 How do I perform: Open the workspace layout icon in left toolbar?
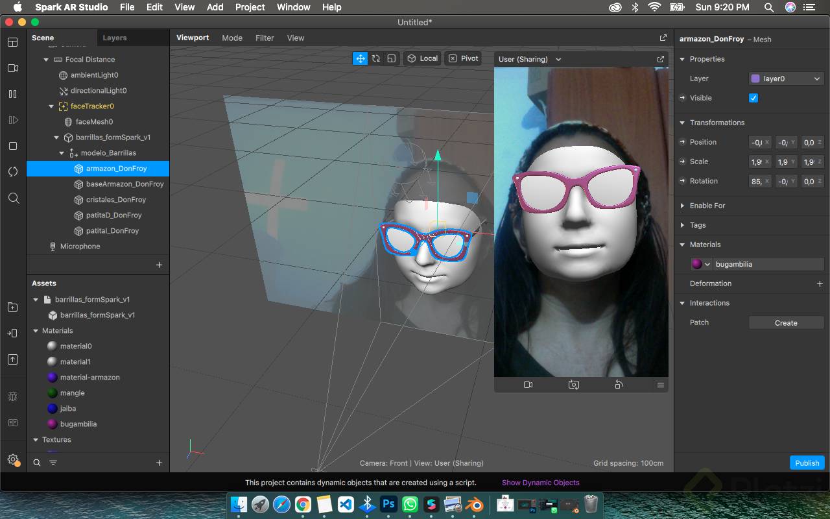pos(13,42)
